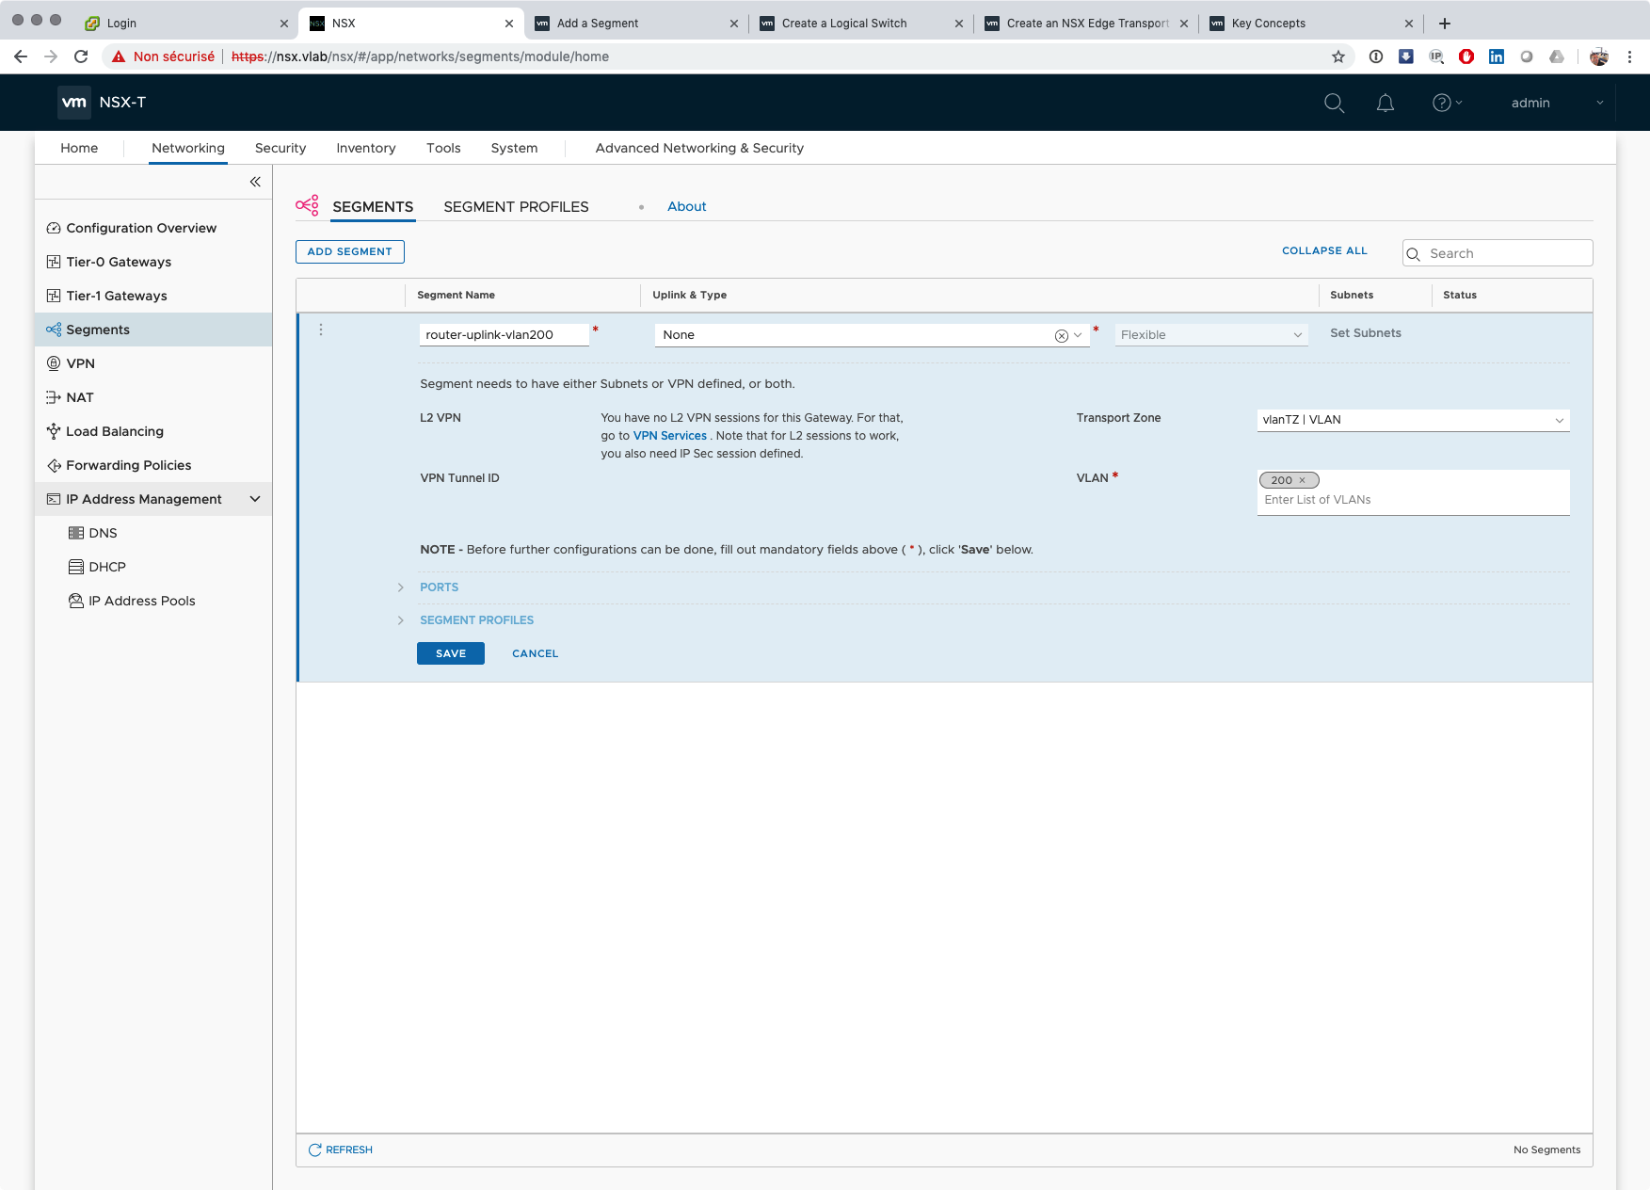Clear the Uplink None selection
1650x1190 pixels.
click(x=1061, y=336)
